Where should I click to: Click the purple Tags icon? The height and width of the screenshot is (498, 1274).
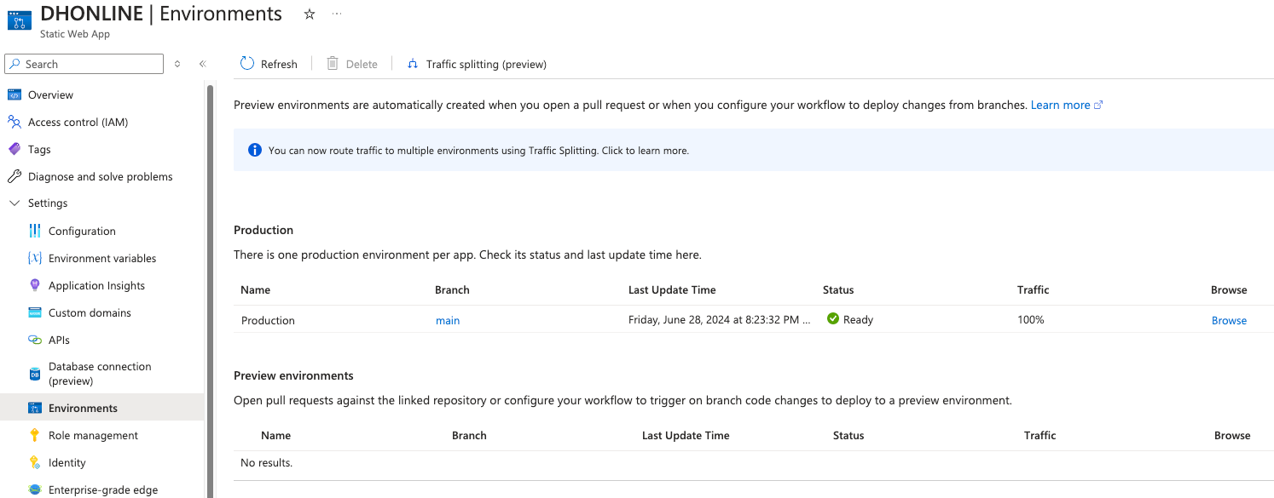tap(13, 149)
